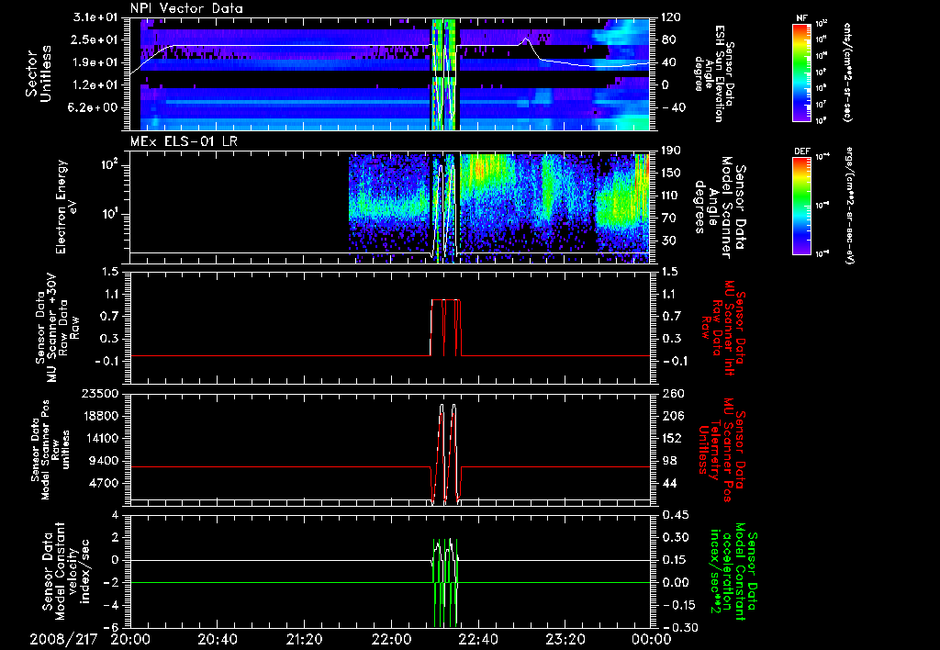Select the red MU Scanner Inh Raw Data label
This screenshot has width=940, height=650.
point(722,328)
